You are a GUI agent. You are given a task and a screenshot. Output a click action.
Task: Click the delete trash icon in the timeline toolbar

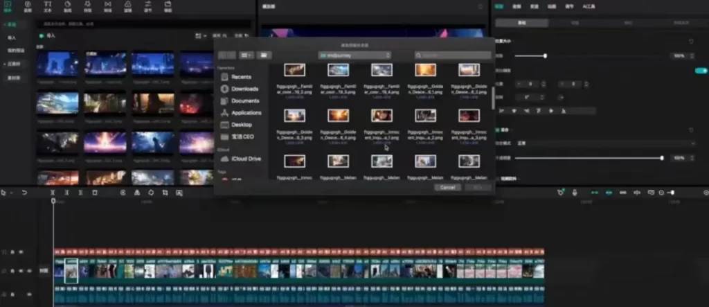95,193
